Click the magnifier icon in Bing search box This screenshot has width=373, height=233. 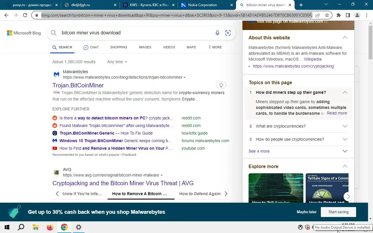[x=54, y=33]
